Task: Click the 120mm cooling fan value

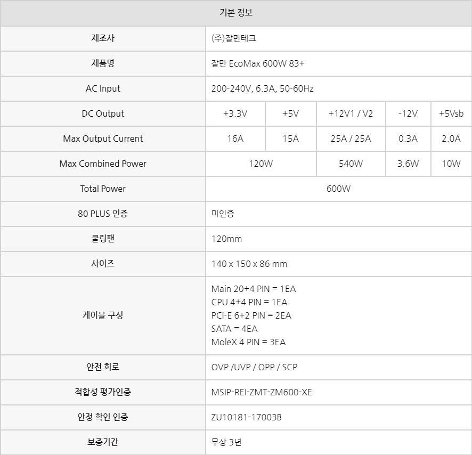Action: pyautogui.click(x=226, y=239)
